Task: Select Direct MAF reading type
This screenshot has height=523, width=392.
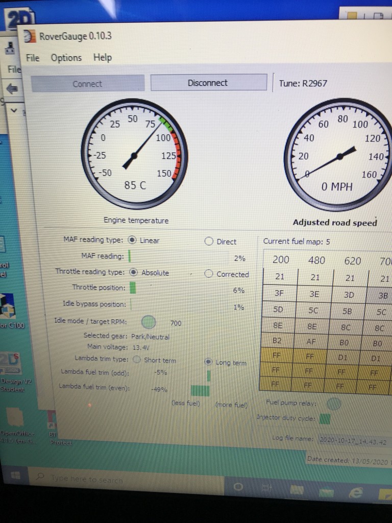Action: (x=209, y=241)
